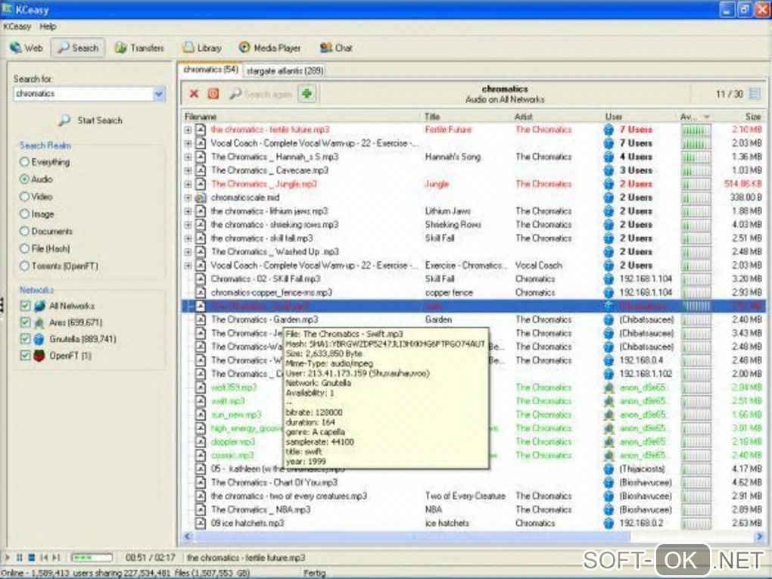The height and width of the screenshot is (579, 772).
Task: Open the Chat view
Action: [x=336, y=48]
